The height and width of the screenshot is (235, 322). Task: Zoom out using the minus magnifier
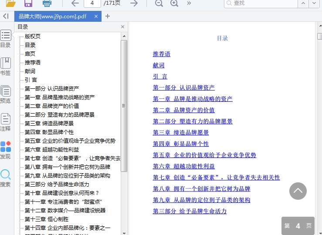(159, 3)
